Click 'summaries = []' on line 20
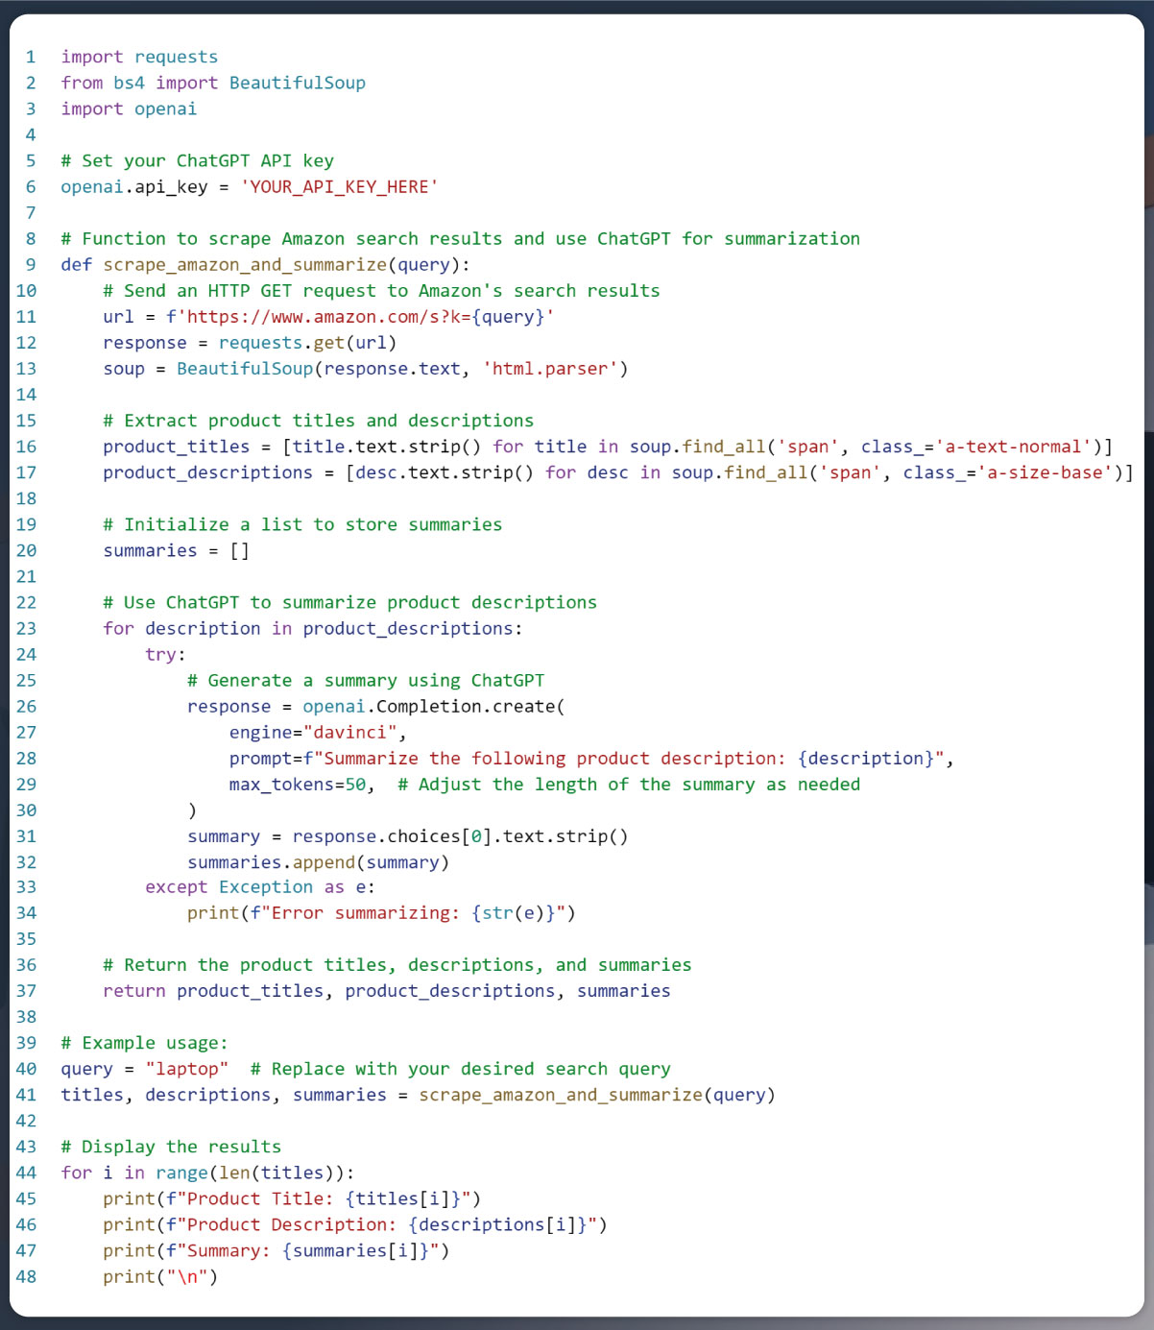1154x1330 pixels. [x=176, y=549]
